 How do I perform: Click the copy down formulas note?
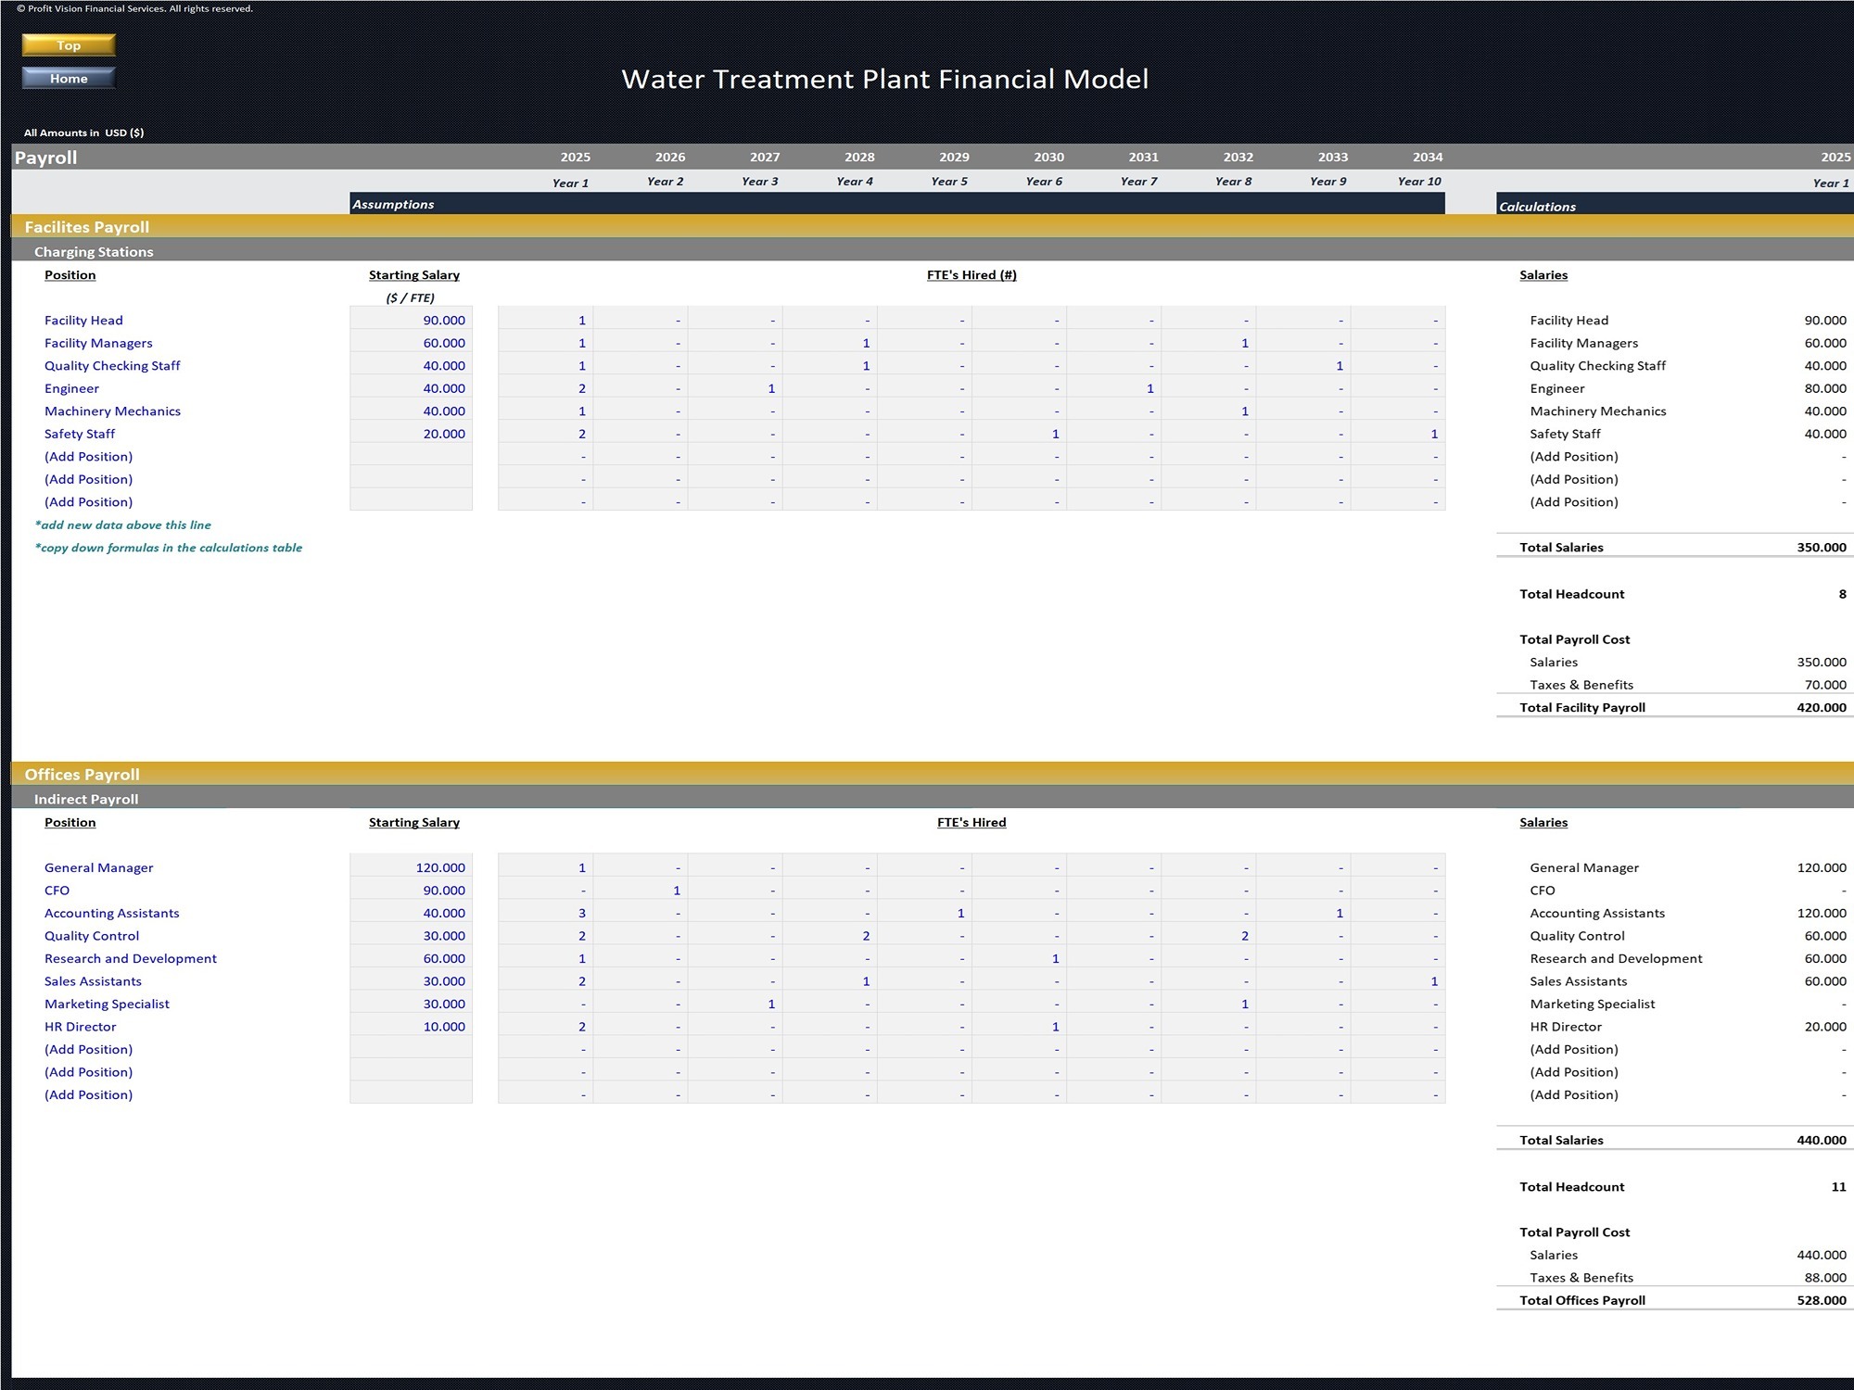pos(169,548)
